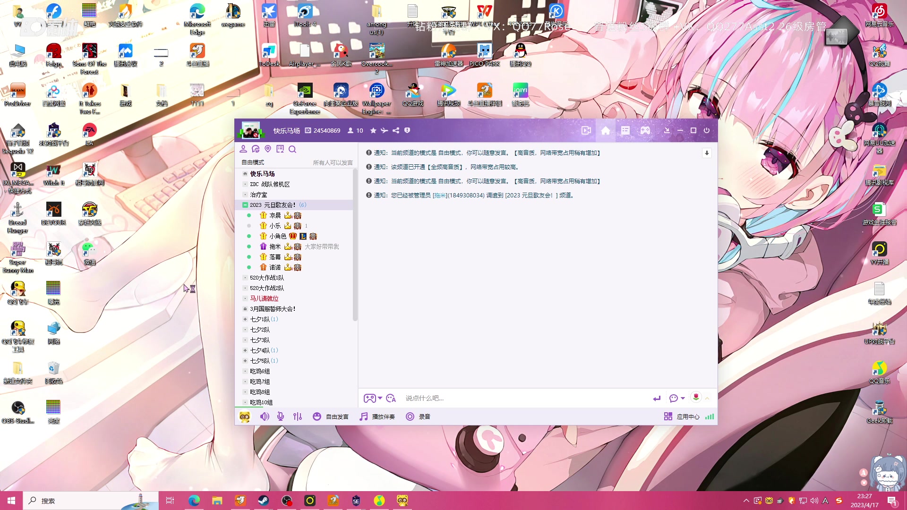Screen dimensions: 907x510
Task: Click the scroll-to-bottom arrow in notice panel
Action: [x=707, y=153]
